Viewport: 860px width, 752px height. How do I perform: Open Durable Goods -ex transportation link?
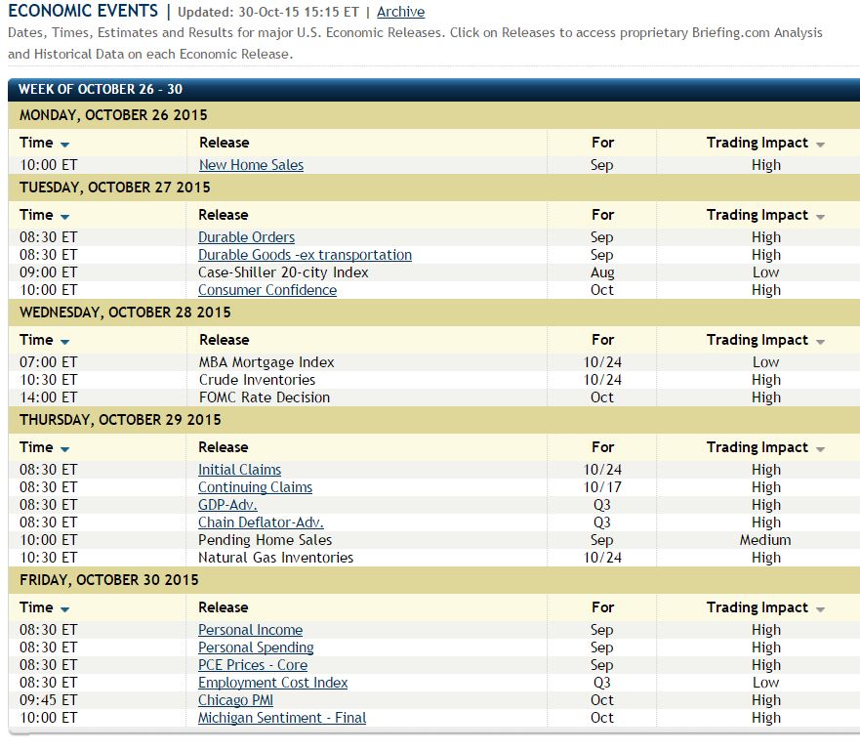pyautogui.click(x=305, y=255)
